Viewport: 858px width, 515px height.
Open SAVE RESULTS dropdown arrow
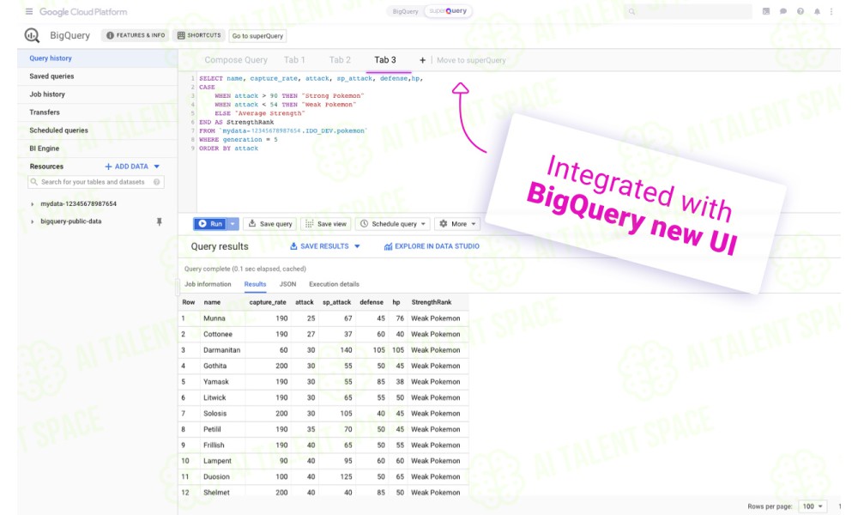pos(357,246)
